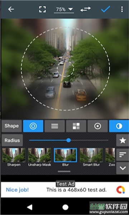Open the three-dot overflow menu
The height and width of the screenshot is (215, 129).
coord(122,9)
